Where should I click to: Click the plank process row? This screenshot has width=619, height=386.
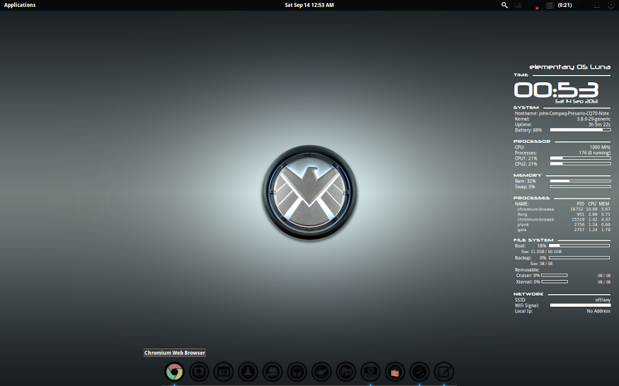pyautogui.click(x=563, y=225)
